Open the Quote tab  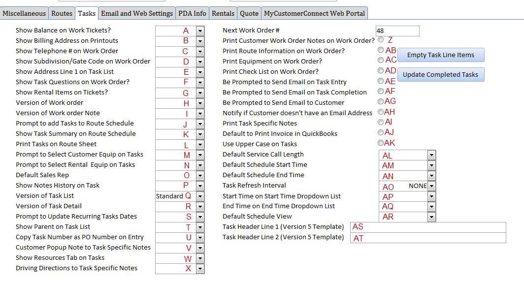pos(249,13)
